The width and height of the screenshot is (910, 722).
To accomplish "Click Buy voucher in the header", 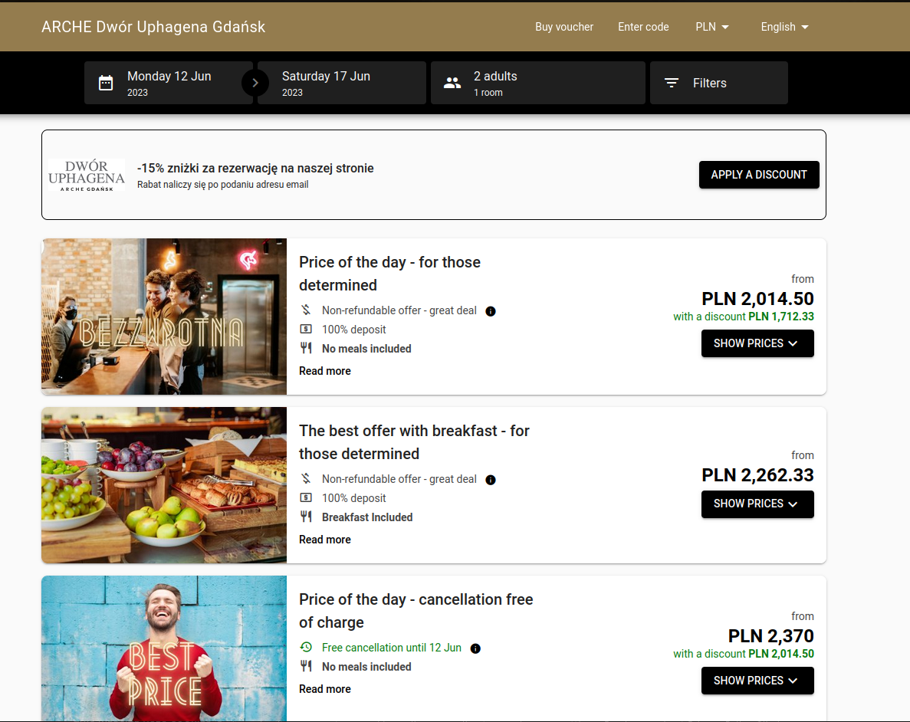I will (564, 27).
